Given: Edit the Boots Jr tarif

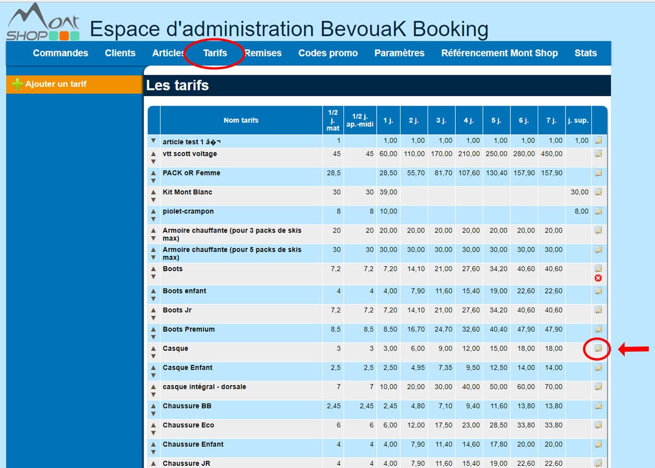Looking at the screenshot, I should click(x=598, y=310).
